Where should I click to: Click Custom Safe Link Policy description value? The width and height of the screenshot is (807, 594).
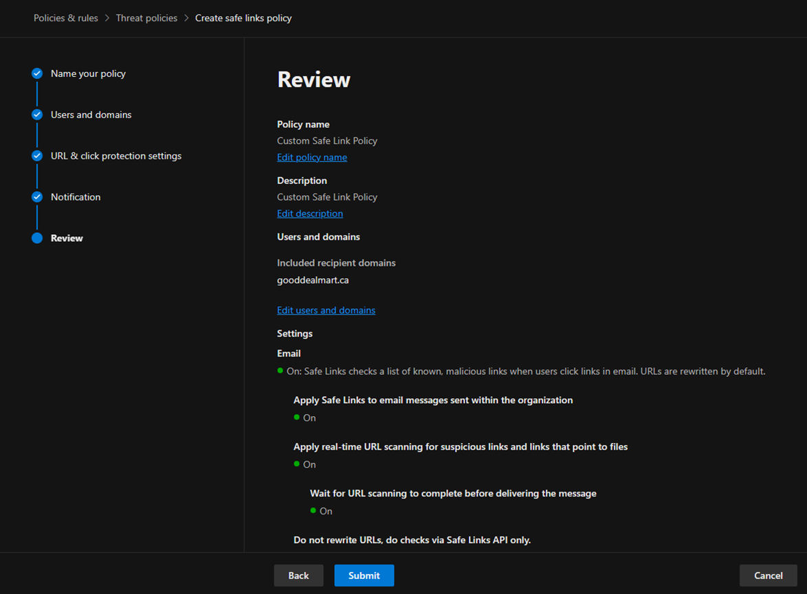coord(327,197)
